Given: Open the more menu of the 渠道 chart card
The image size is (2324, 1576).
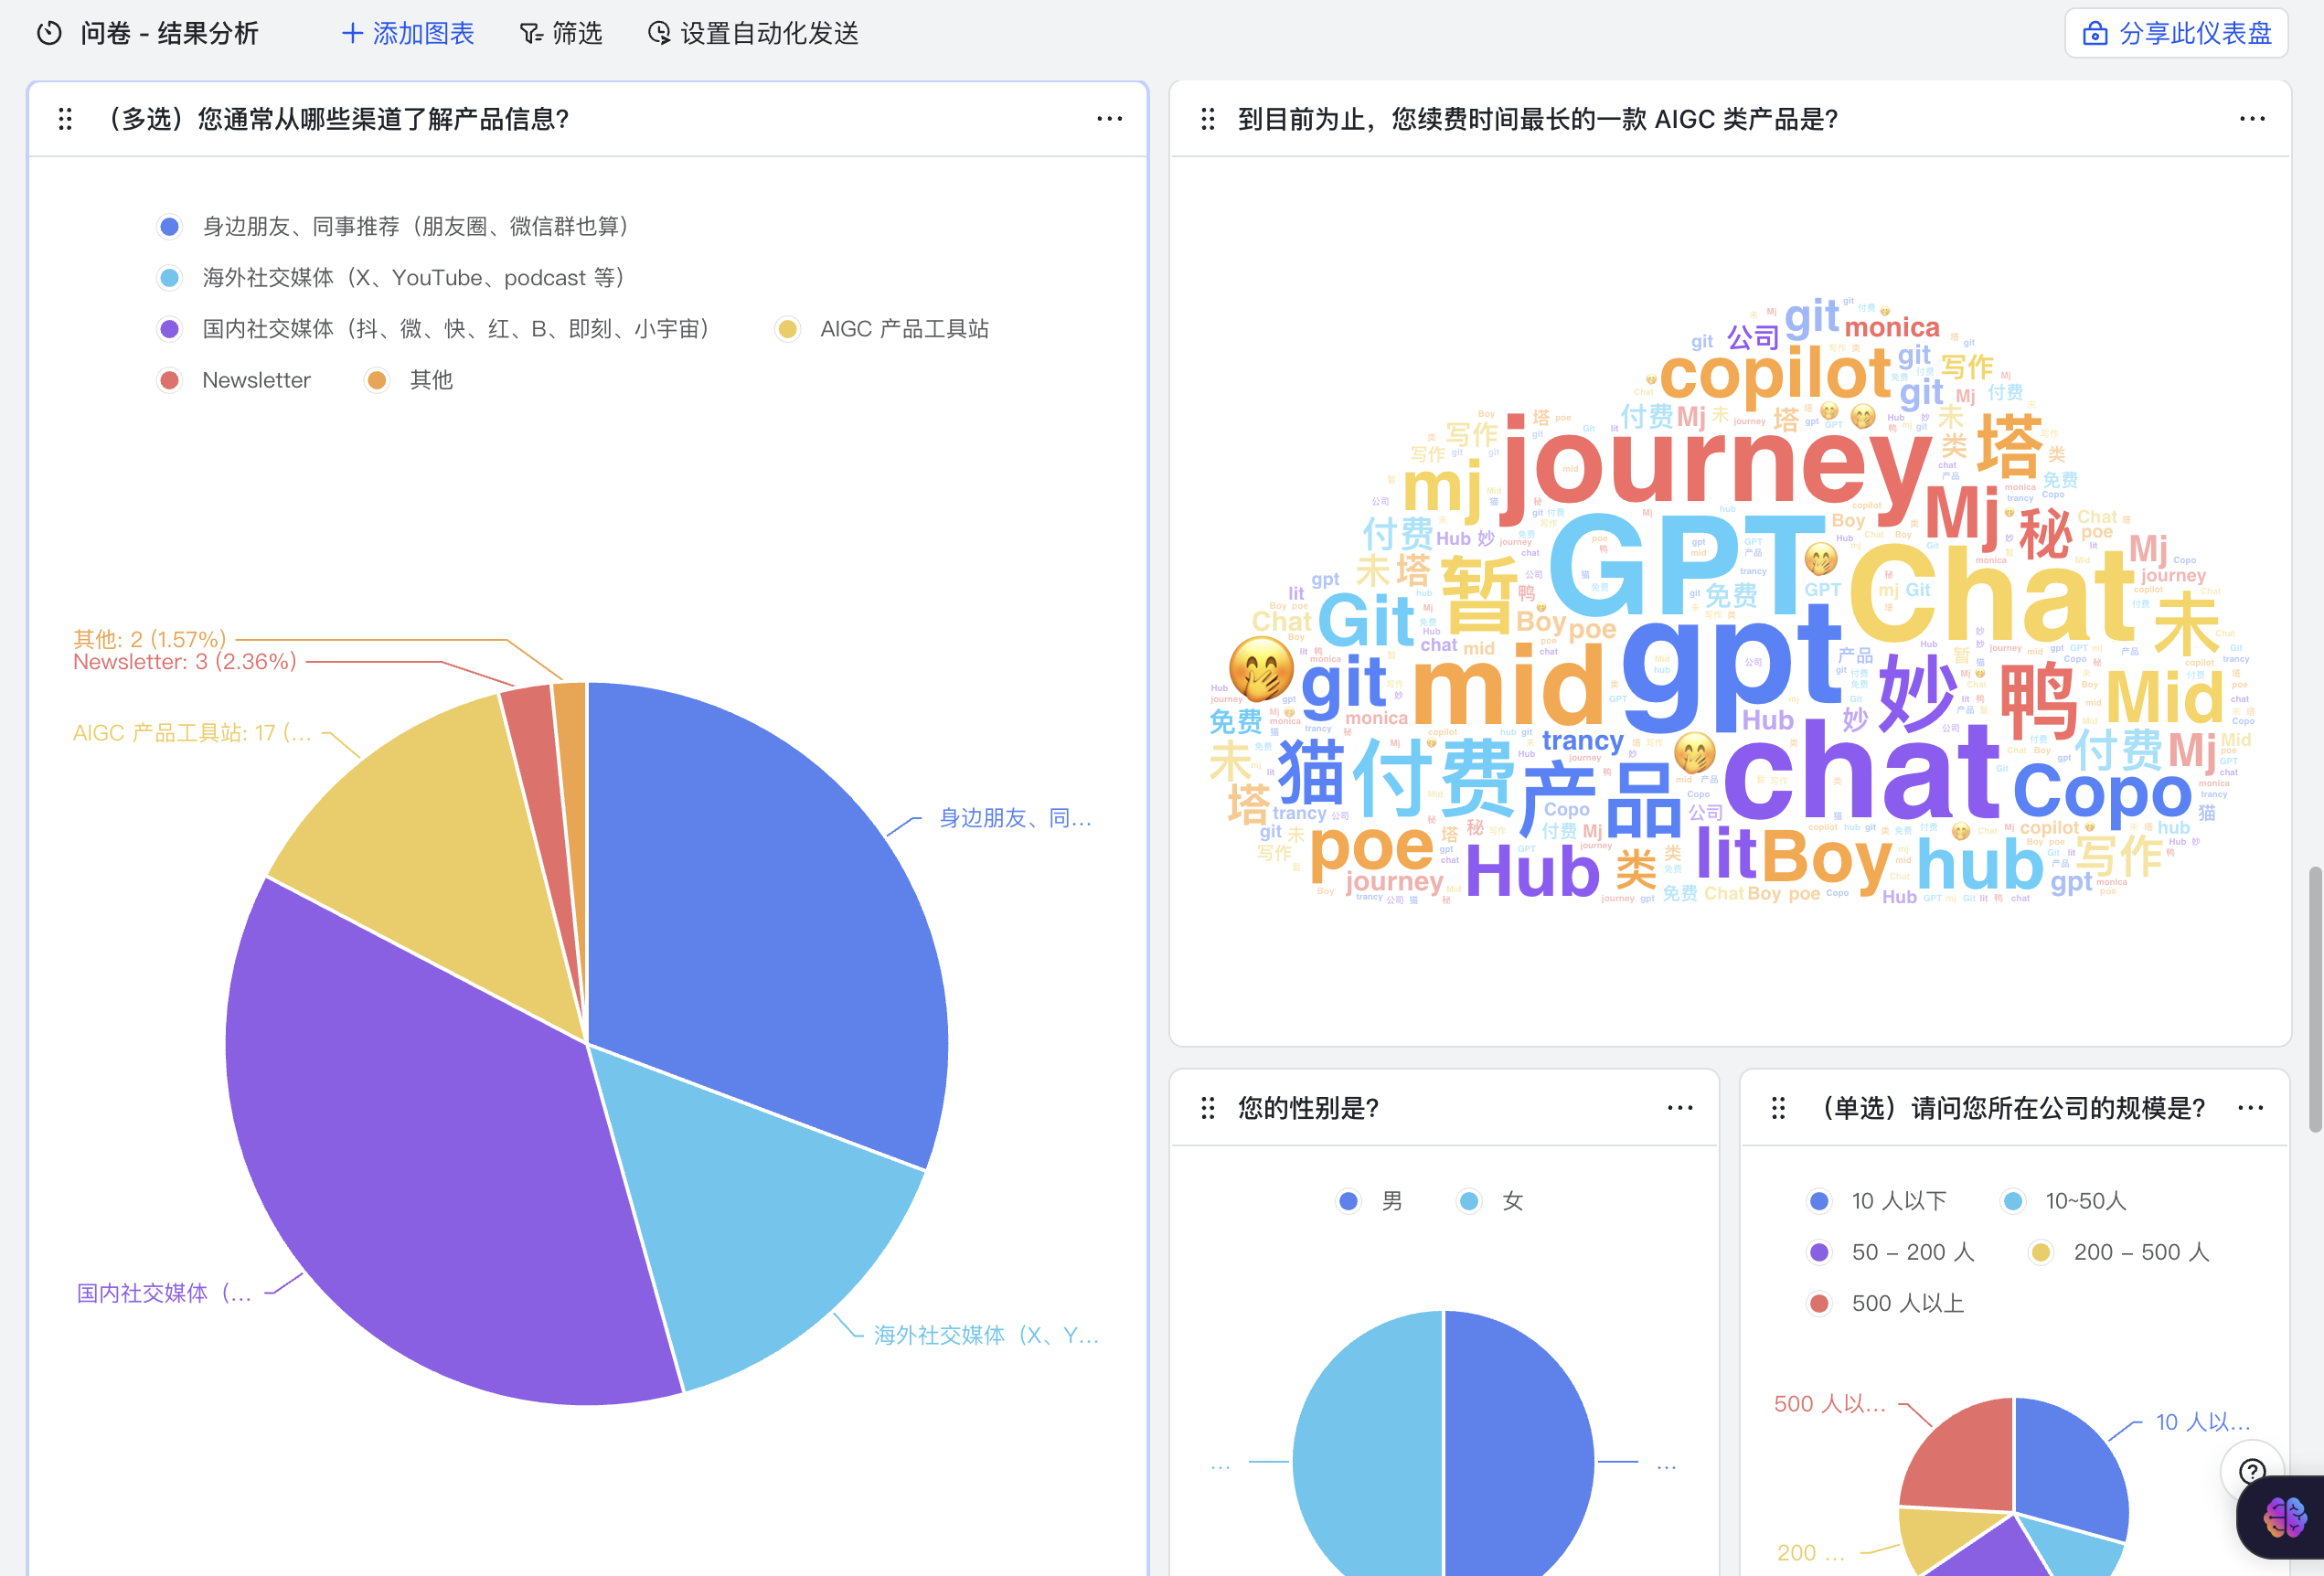Looking at the screenshot, I should click(x=1109, y=119).
